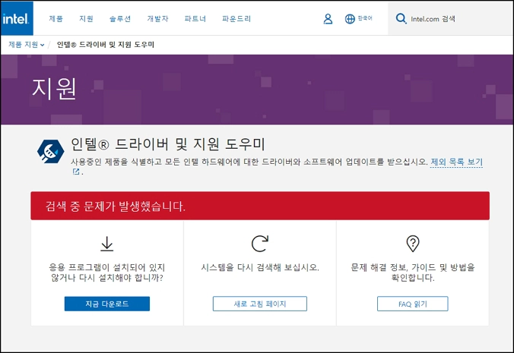The image size is (514, 353).
Task: Click the search magnifier icon
Action: pyautogui.click(x=401, y=19)
